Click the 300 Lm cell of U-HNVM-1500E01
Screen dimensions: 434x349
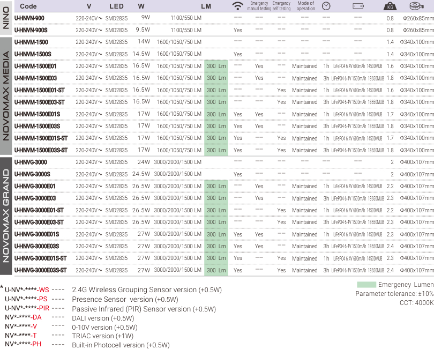(x=216, y=66)
